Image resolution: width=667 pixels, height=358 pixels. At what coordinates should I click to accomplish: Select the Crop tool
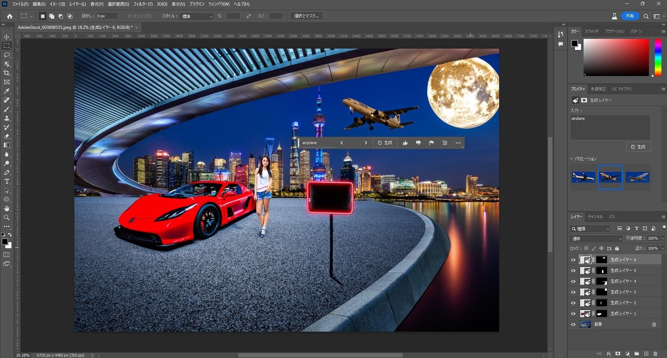click(x=7, y=73)
